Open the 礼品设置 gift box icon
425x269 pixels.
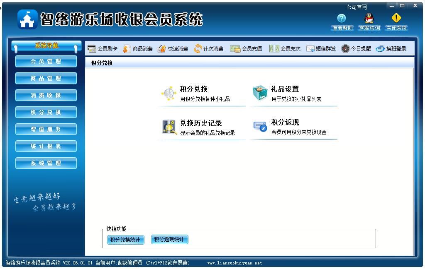pyautogui.click(x=260, y=93)
